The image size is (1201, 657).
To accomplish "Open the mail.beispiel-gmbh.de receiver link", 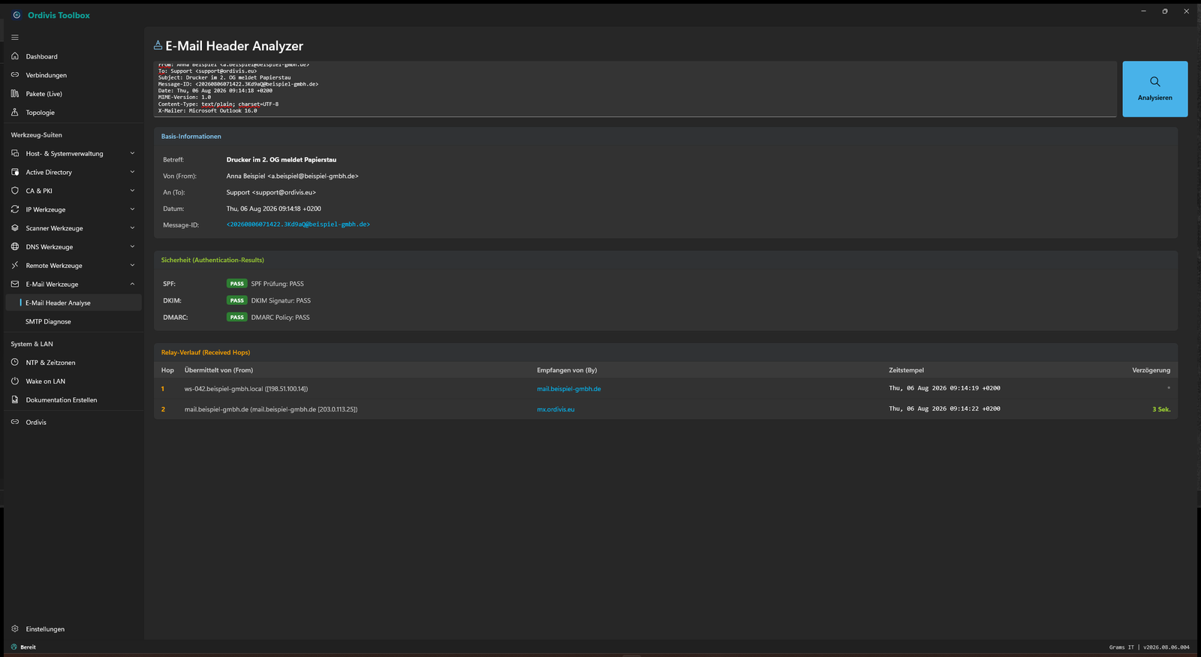I will [x=569, y=389].
